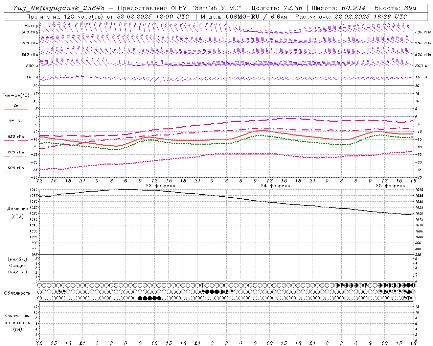The height and width of the screenshot is (346, 433).
Task: Click the "(км)" unit under convective cloud label
Action: click(x=18, y=329)
